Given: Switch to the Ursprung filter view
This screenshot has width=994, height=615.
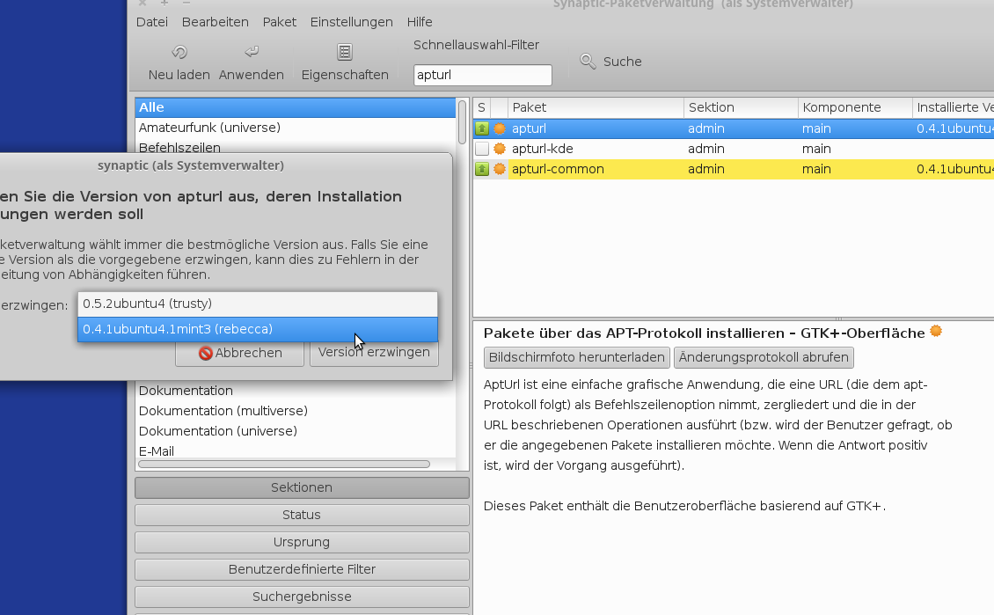Looking at the screenshot, I should click(x=302, y=542).
